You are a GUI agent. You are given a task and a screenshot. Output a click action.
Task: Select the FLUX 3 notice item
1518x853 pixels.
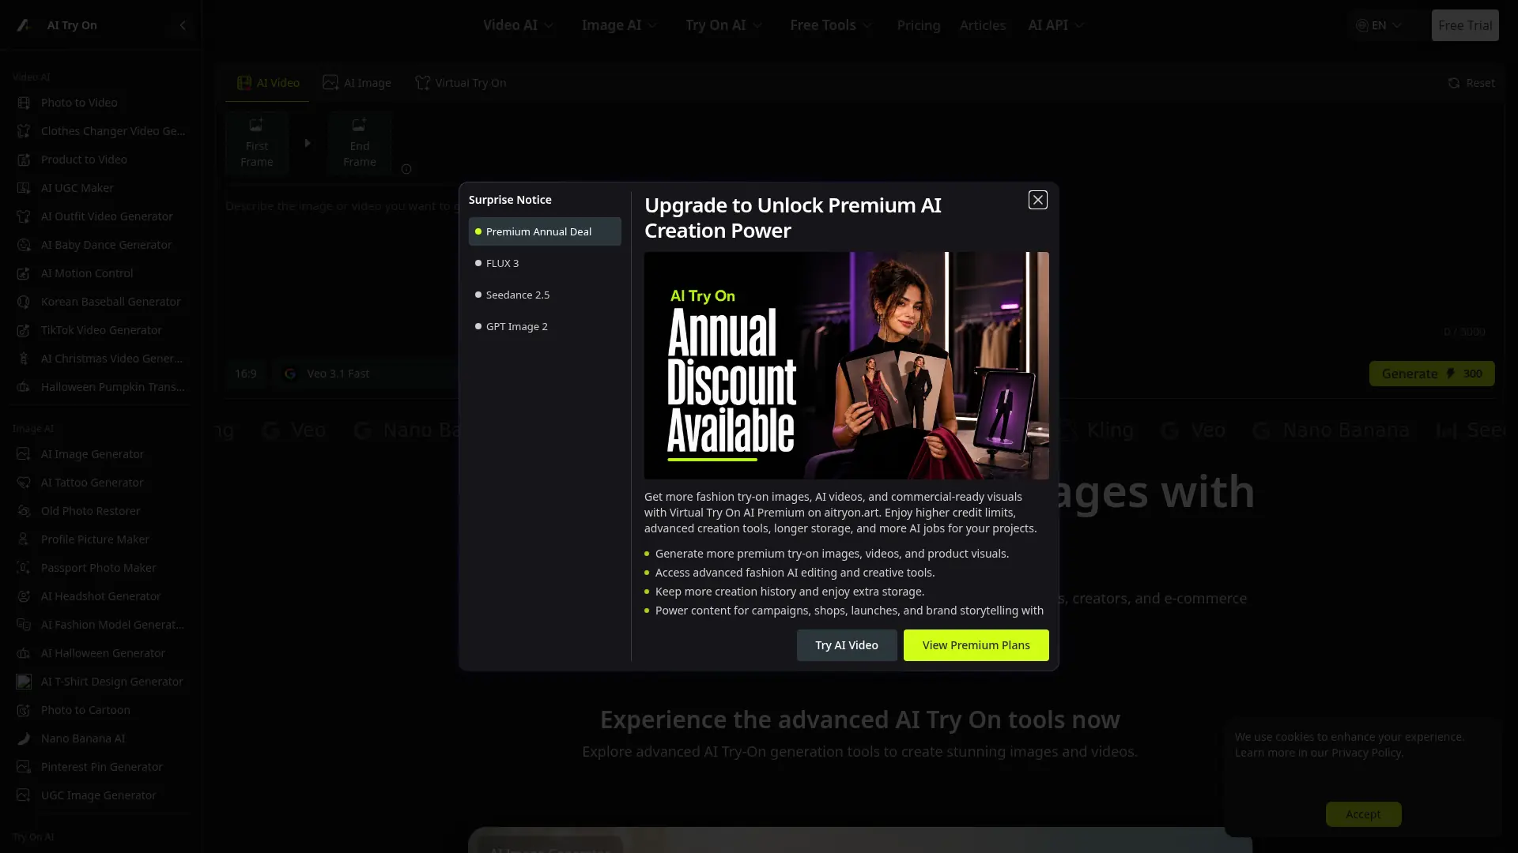click(x=545, y=263)
